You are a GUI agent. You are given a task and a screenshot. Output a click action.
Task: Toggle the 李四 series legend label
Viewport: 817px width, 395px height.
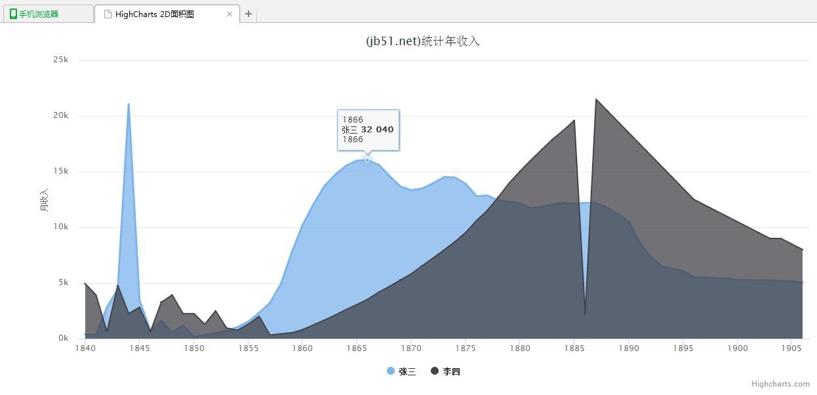click(x=452, y=371)
